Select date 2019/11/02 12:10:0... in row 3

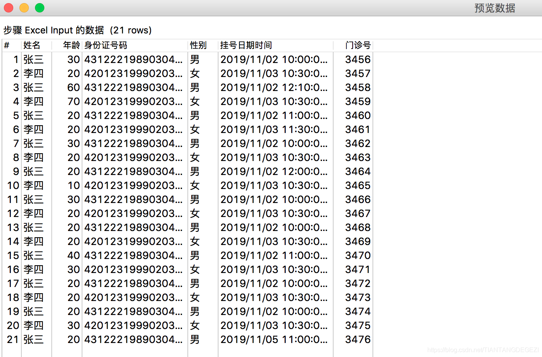click(x=274, y=87)
